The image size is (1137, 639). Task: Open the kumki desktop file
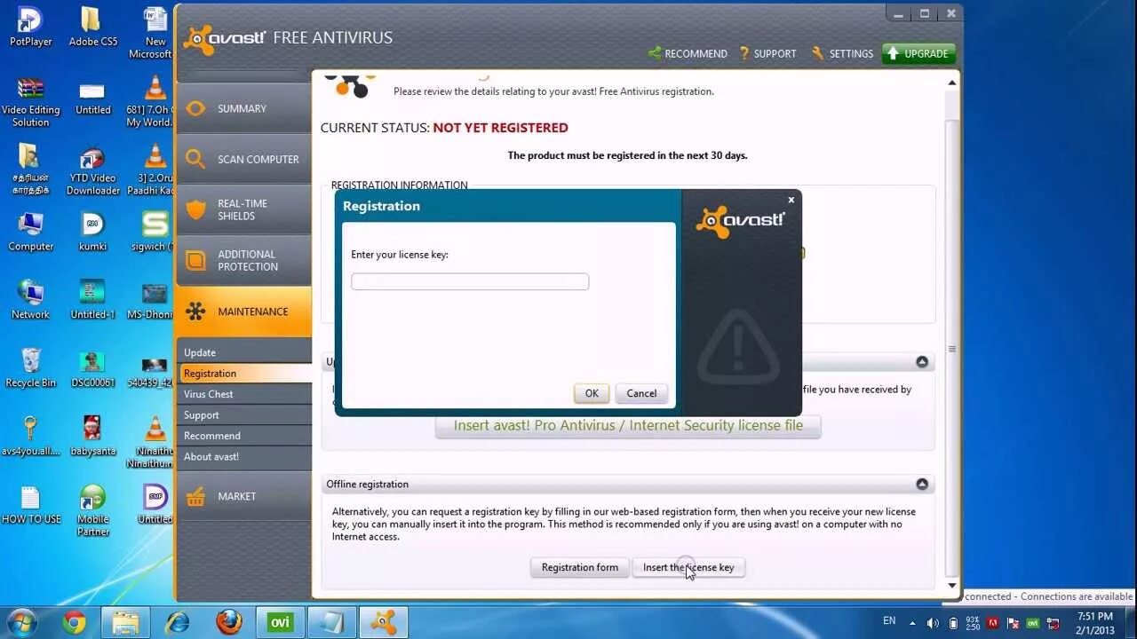click(x=92, y=231)
